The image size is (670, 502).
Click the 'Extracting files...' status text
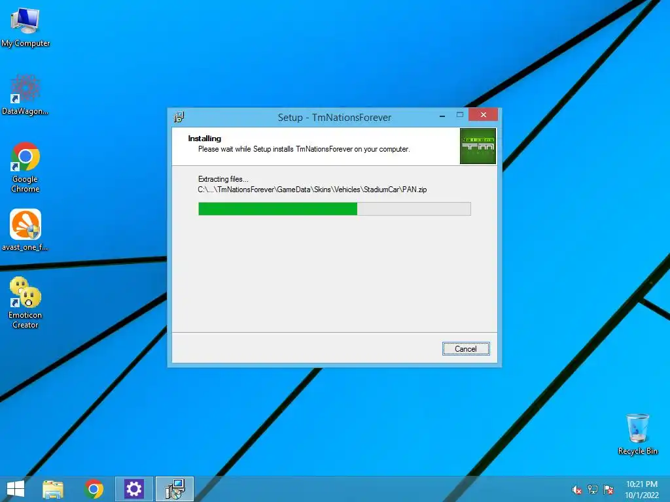223,179
